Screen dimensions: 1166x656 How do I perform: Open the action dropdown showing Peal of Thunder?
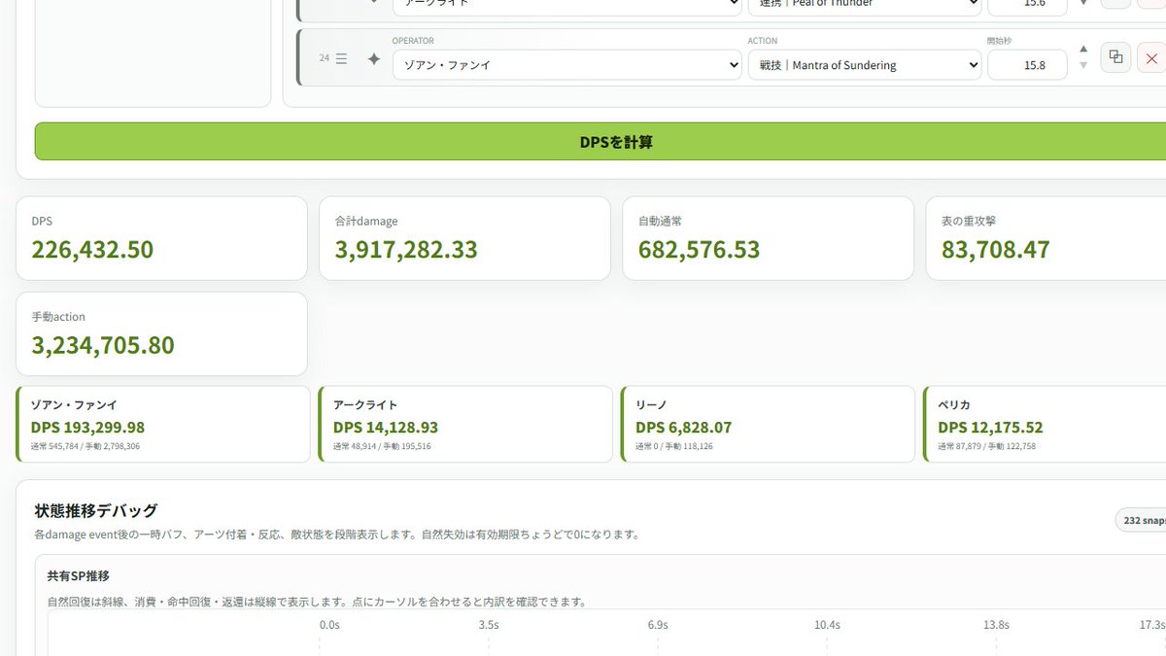(865, 4)
